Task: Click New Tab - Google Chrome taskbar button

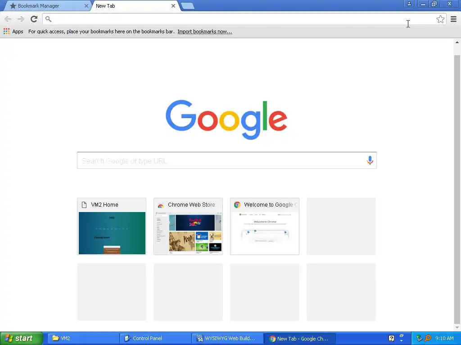Action: (x=299, y=339)
